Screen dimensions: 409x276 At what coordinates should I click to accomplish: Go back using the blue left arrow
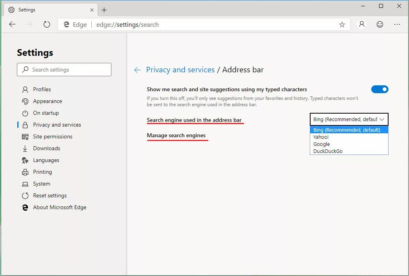(x=137, y=70)
